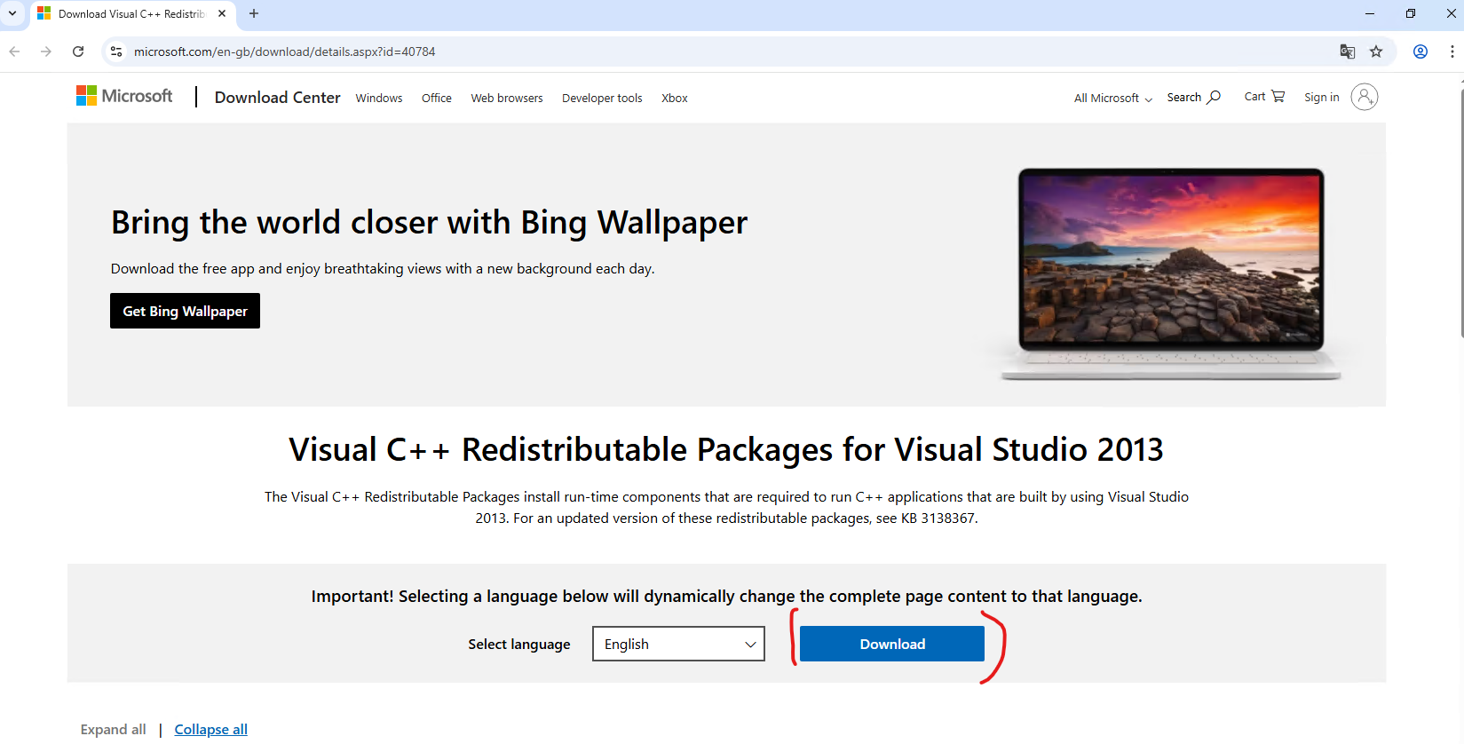The width and height of the screenshot is (1464, 744).
Task: View site information icon in address bar
Action: pyautogui.click(x=116, y=51)
